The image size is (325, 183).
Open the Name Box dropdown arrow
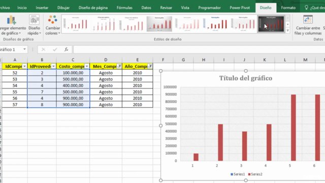pos(24,49)
